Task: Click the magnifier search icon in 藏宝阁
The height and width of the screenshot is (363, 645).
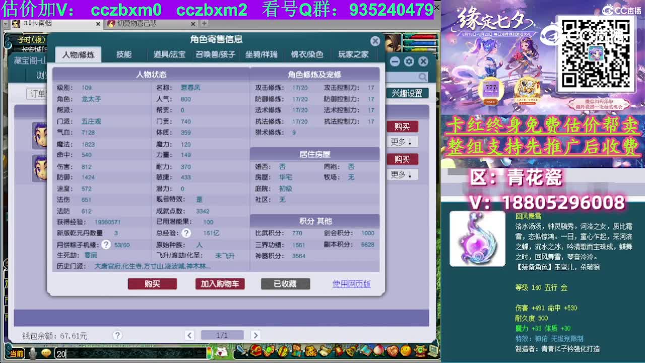Action: 422,77
